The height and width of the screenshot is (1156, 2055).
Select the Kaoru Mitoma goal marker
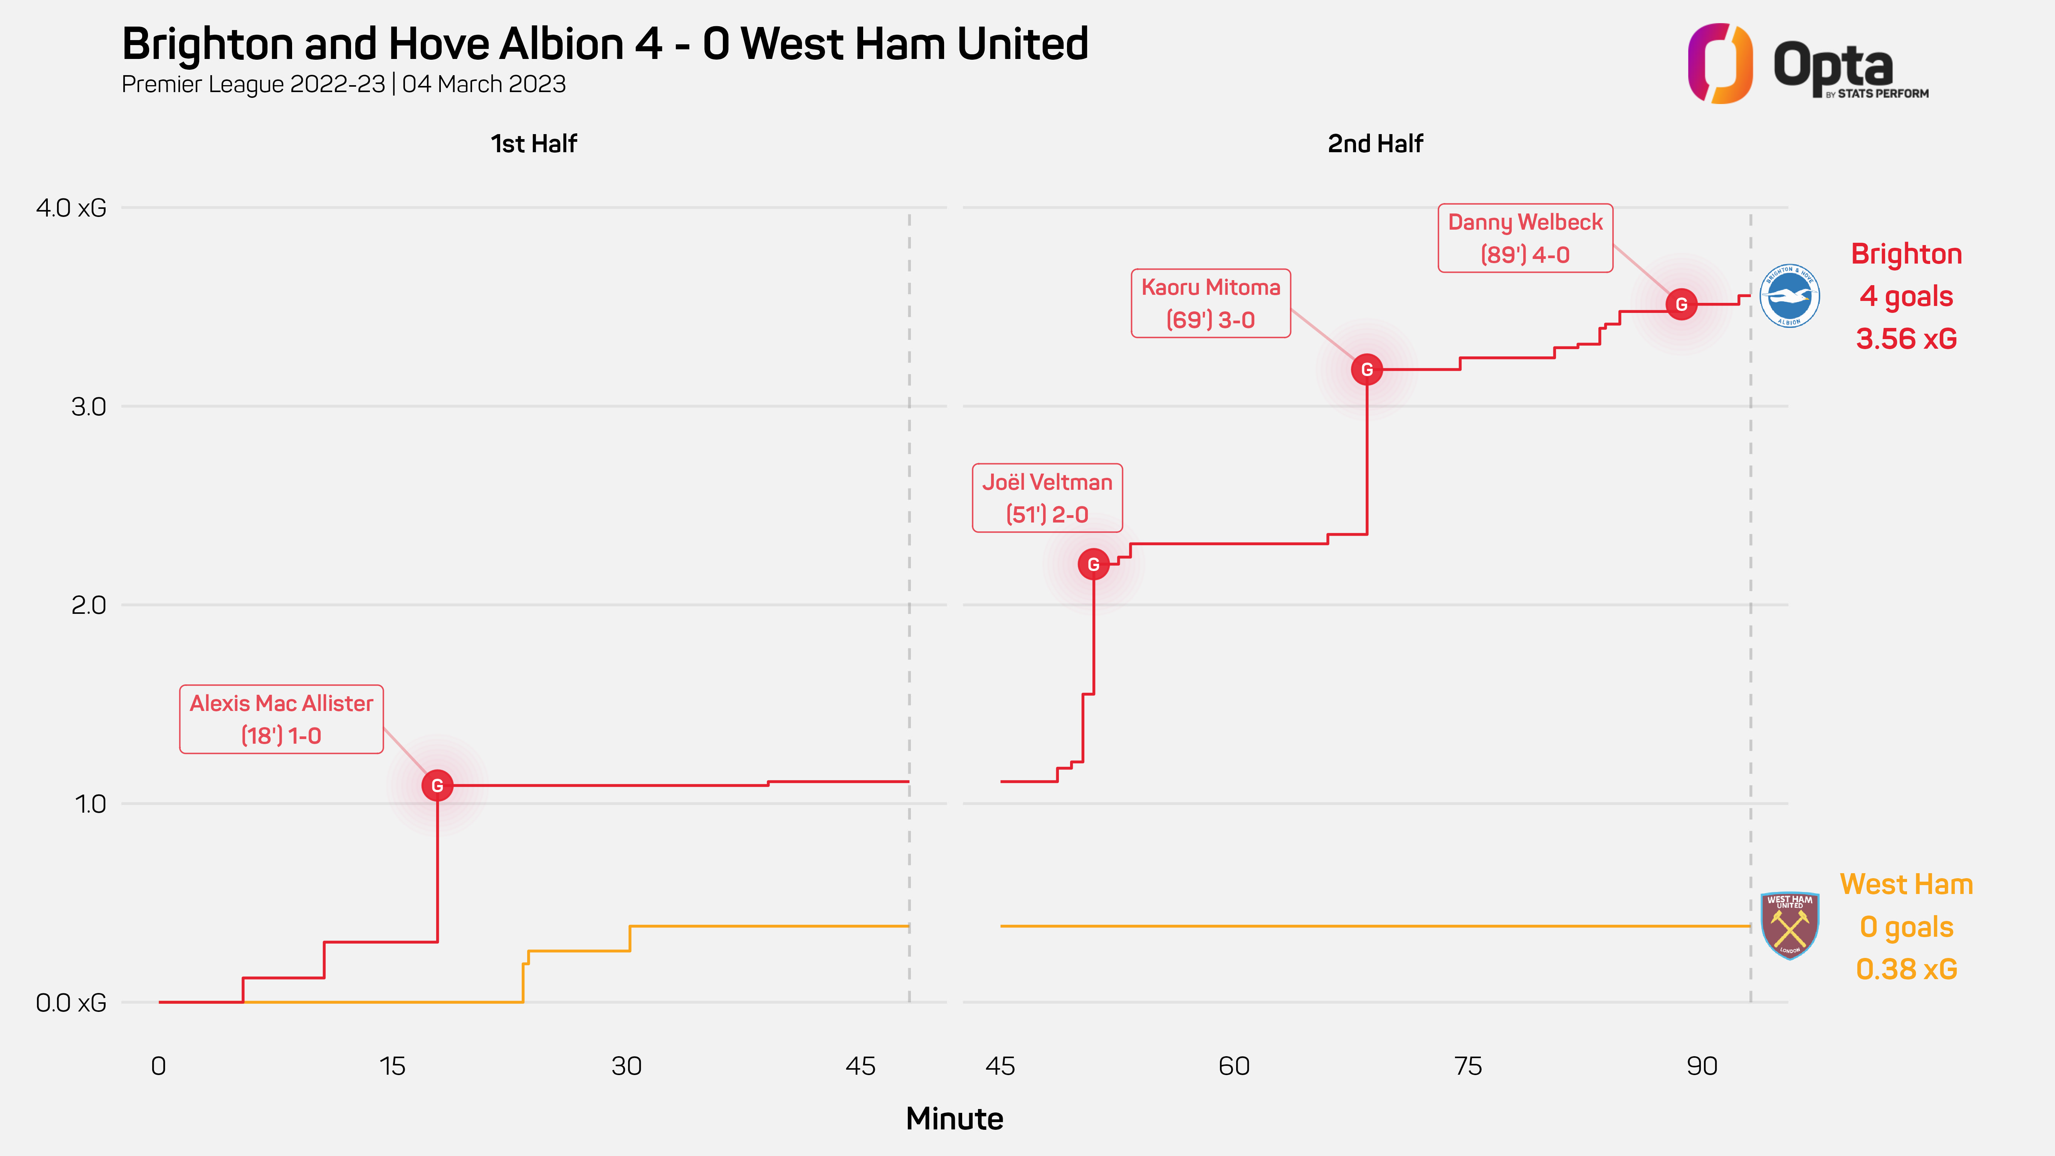click(x=1367, y=370)
